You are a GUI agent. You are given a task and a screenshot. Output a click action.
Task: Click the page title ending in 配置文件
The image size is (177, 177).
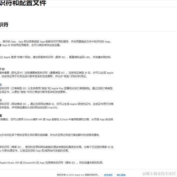click(23, 3)
